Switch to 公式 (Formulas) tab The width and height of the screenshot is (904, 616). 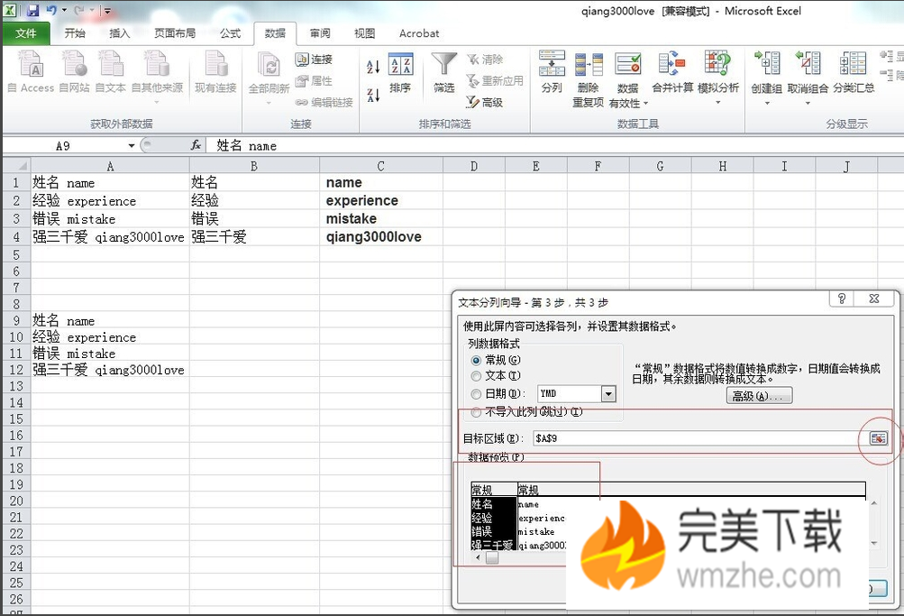point(230,33)
